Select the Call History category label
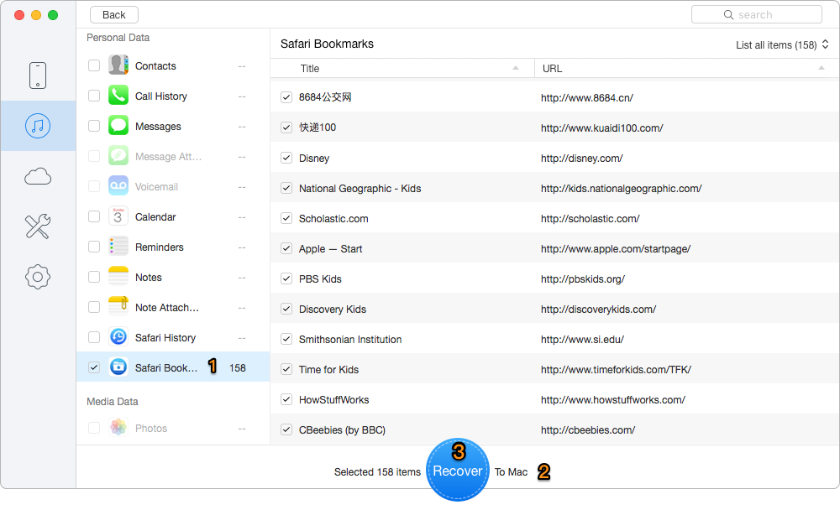The width and height of the screenshot is (840, 510). point(161,96)
